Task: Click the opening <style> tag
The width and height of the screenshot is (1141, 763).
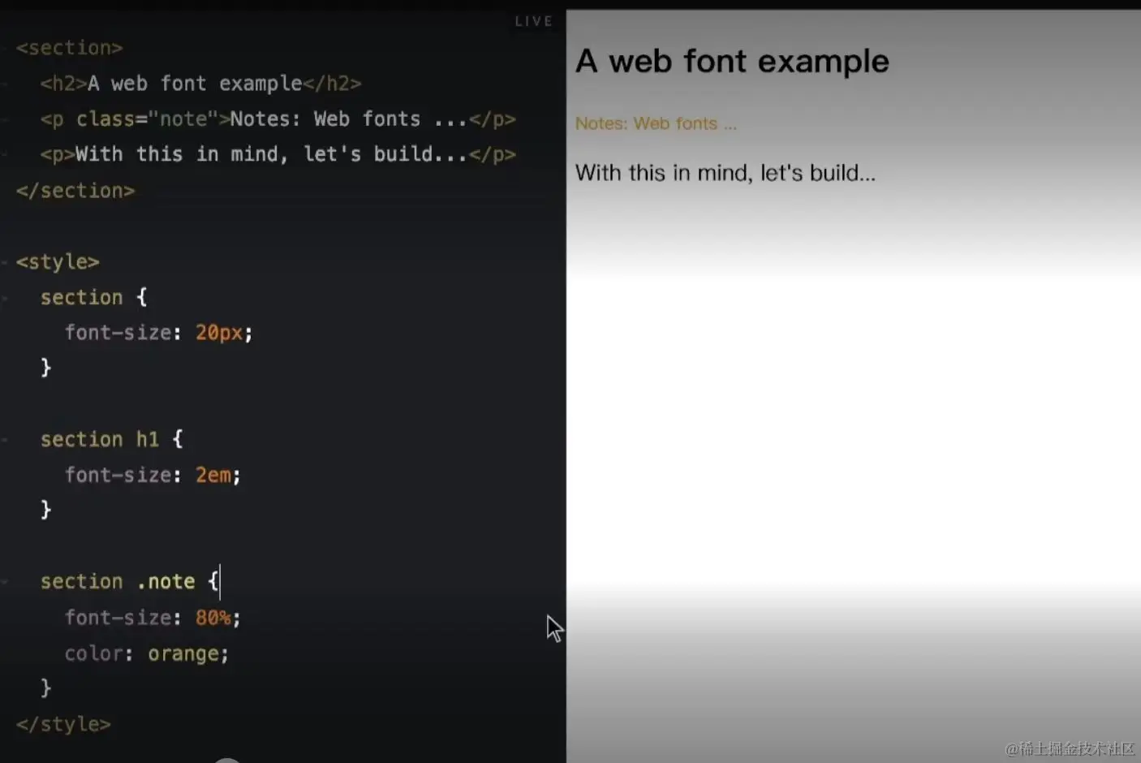Action: pyautogui.click(x=58, y=262)
